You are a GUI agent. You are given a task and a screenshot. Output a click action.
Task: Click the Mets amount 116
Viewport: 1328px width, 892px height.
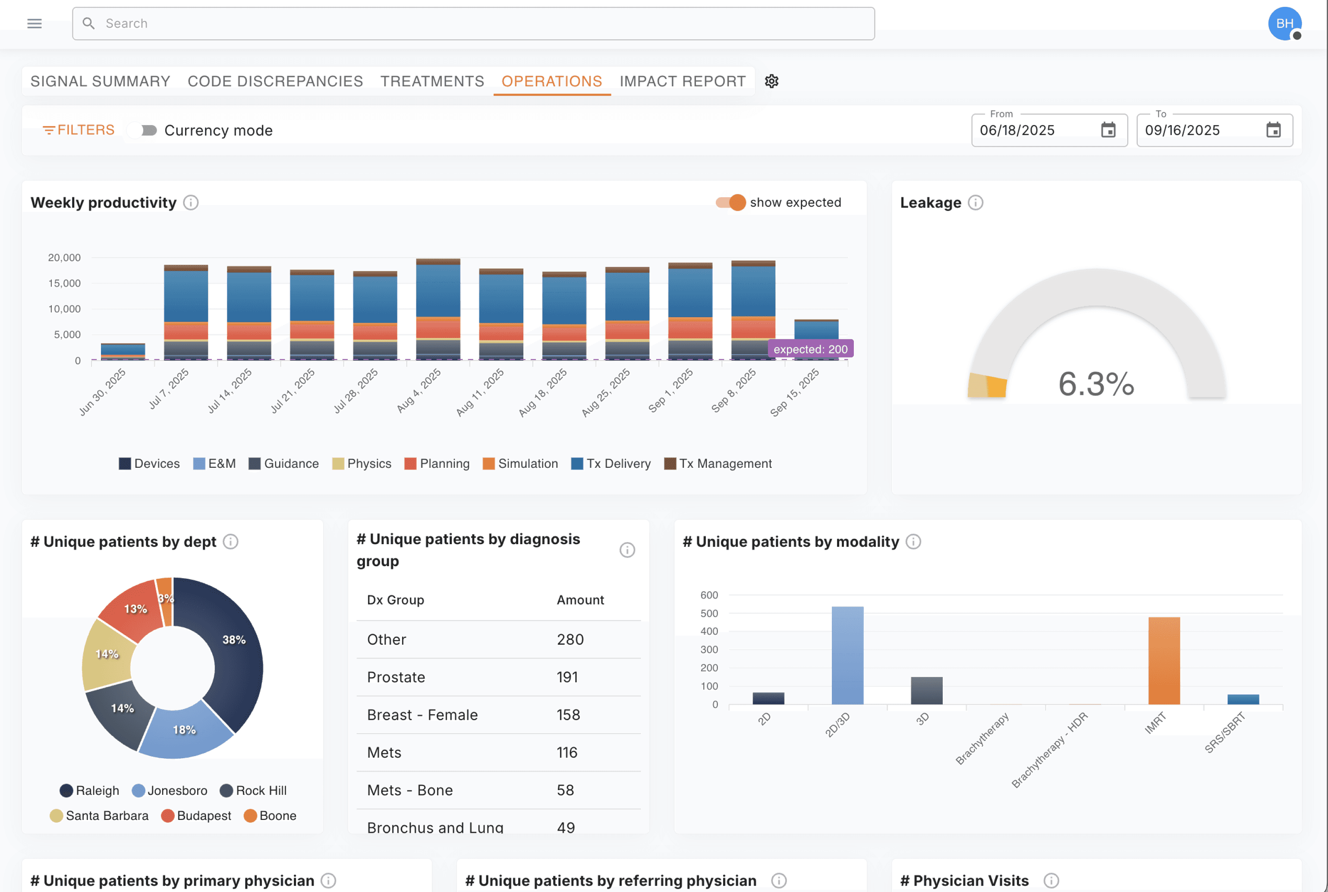567,753
